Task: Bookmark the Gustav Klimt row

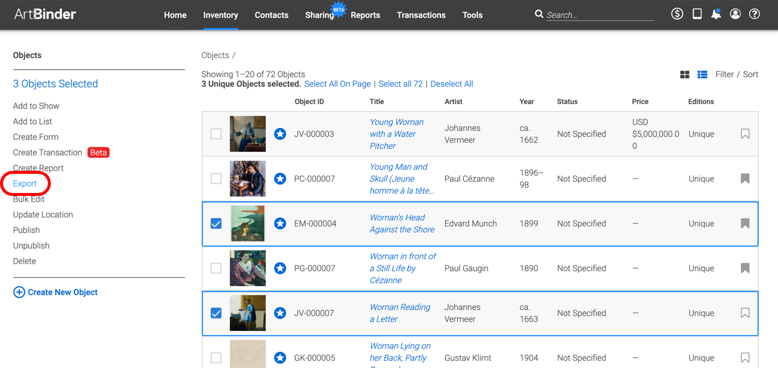Action: (x=745, y=358)
